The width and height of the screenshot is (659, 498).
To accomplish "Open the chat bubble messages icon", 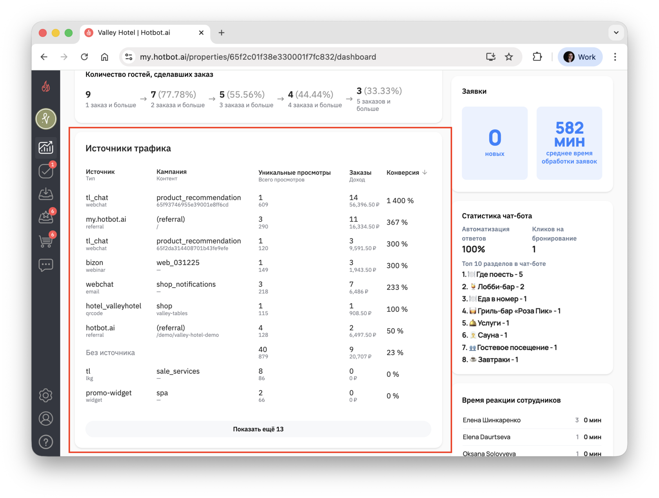I will click(x=46, y=265).
